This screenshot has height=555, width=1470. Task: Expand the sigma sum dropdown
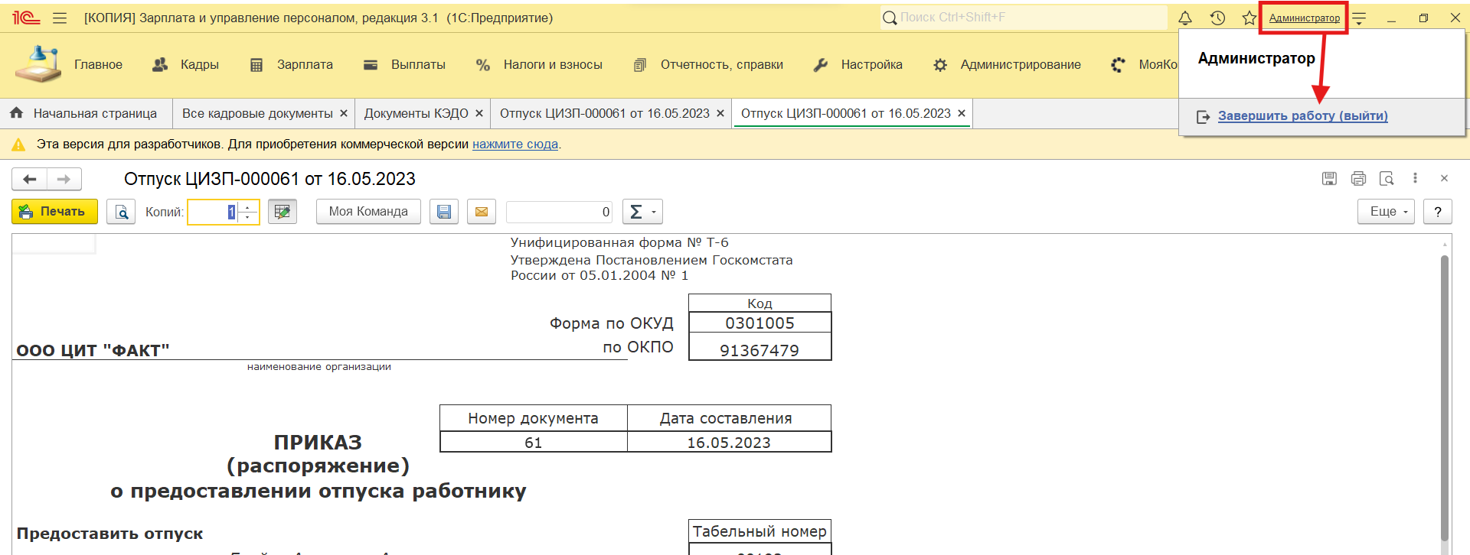coord(642,212)
